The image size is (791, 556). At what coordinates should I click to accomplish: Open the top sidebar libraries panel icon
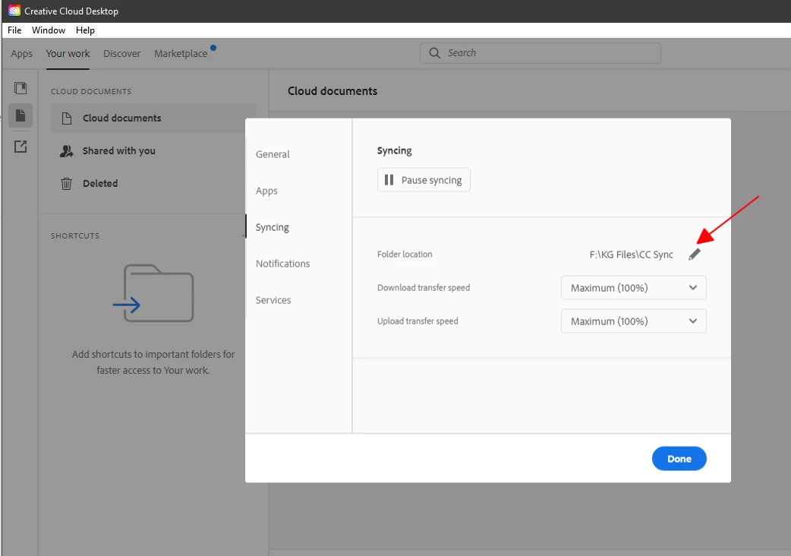click(20, 88)
